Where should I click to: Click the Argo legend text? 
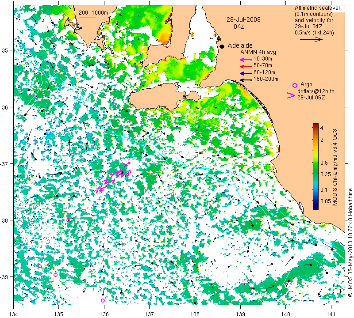point(306,84)
